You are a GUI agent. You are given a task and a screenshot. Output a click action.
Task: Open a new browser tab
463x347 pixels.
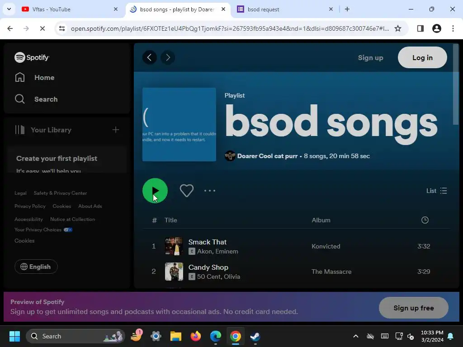(x=347, y=9)
